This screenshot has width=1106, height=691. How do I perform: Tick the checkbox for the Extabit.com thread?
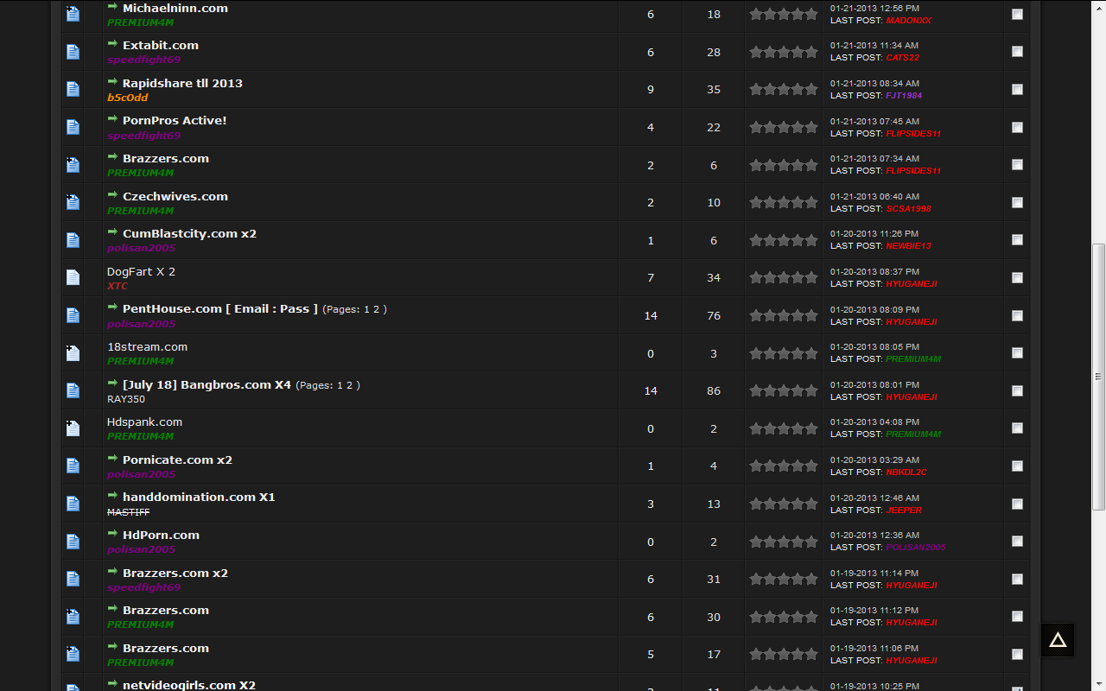coord(1017,52)
